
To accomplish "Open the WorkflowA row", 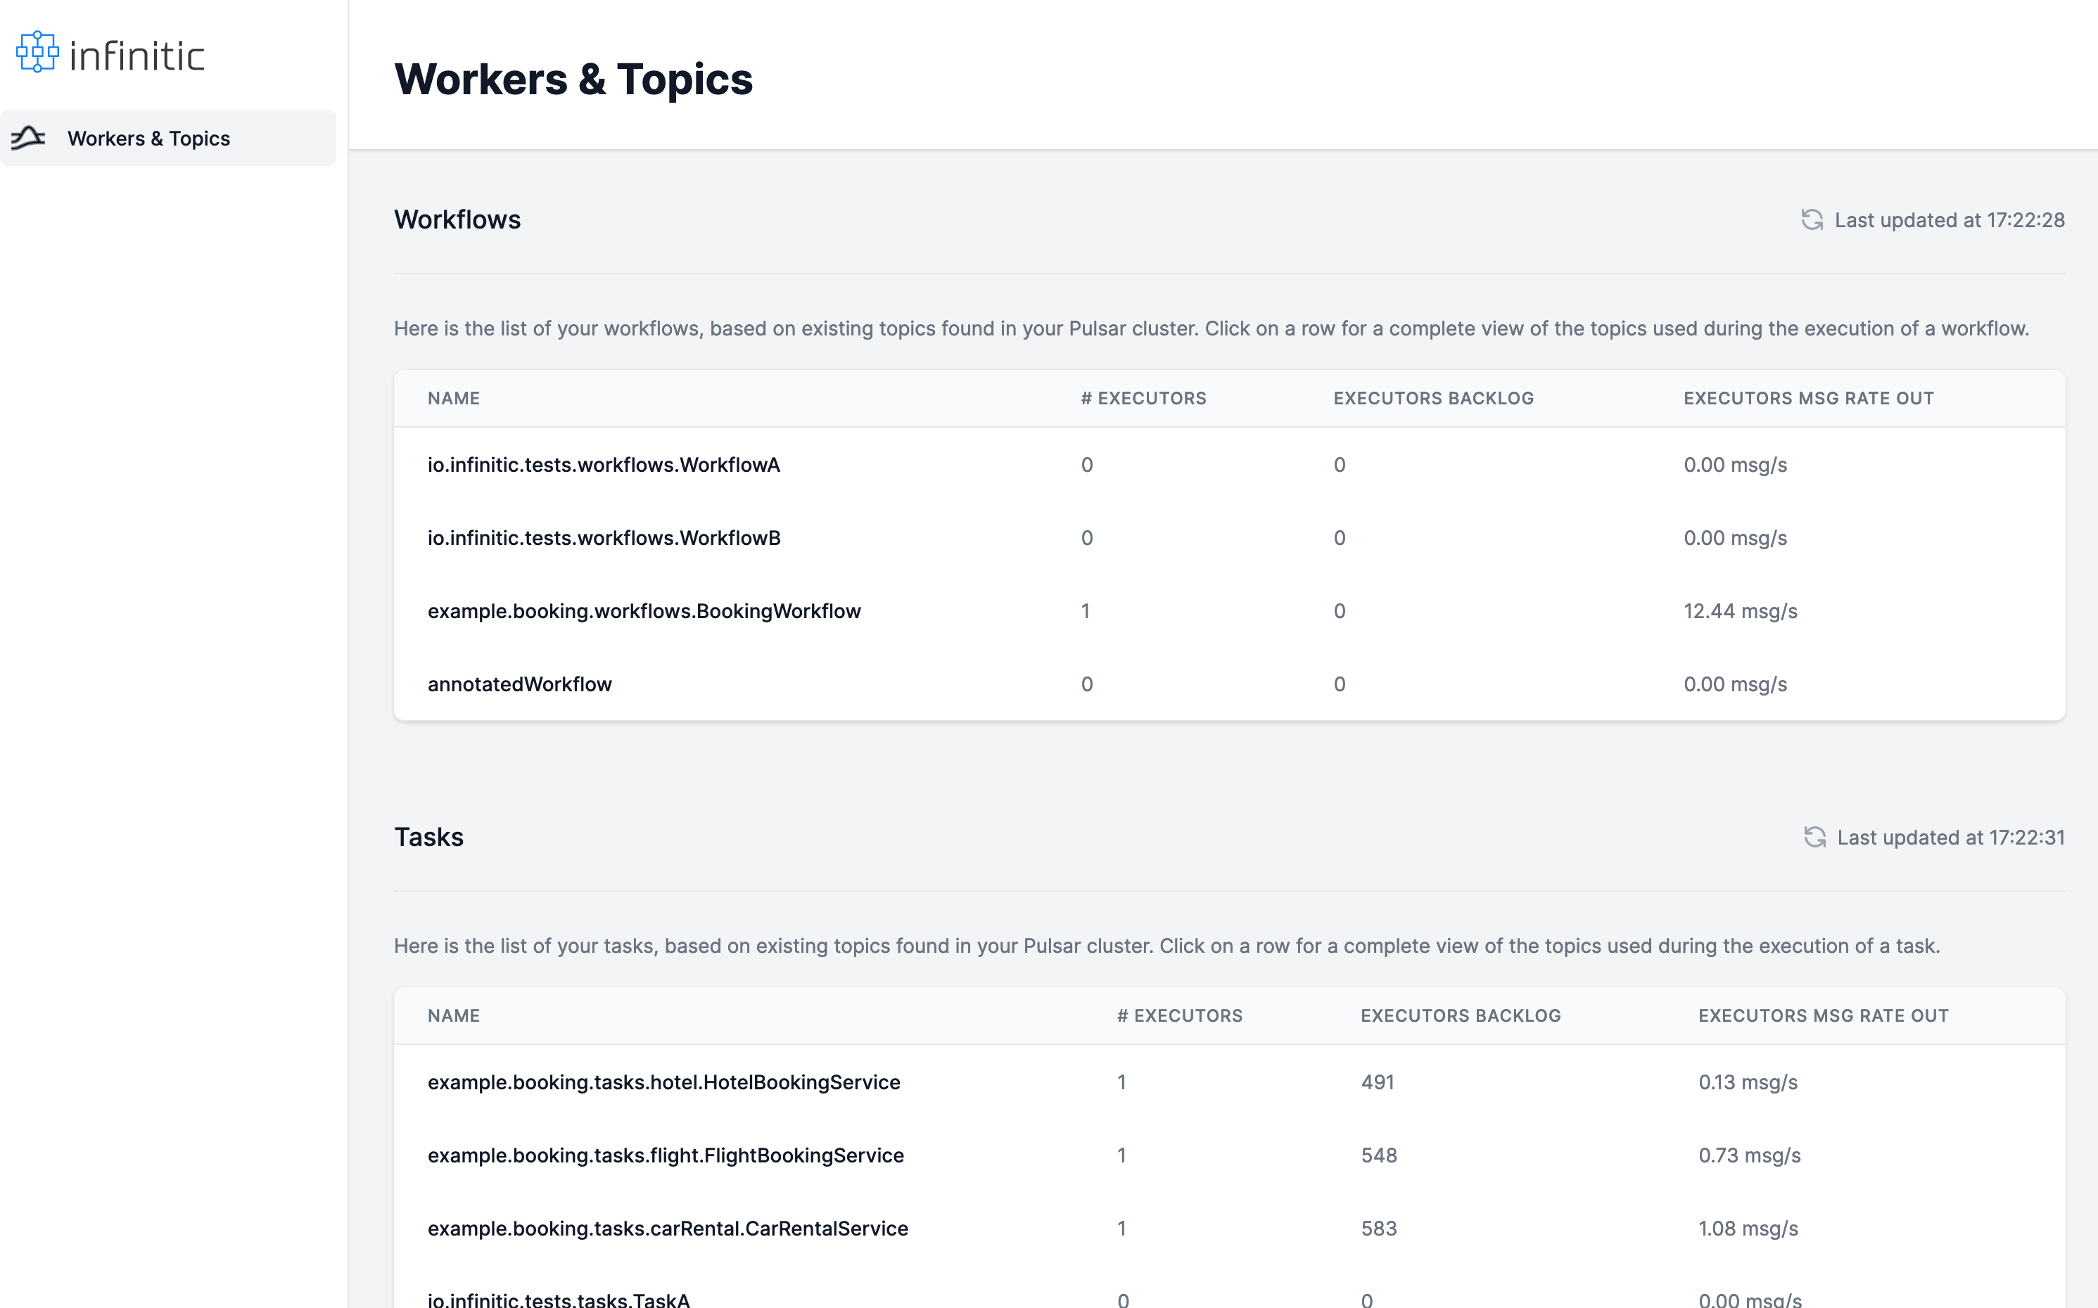I will (603, 465).
